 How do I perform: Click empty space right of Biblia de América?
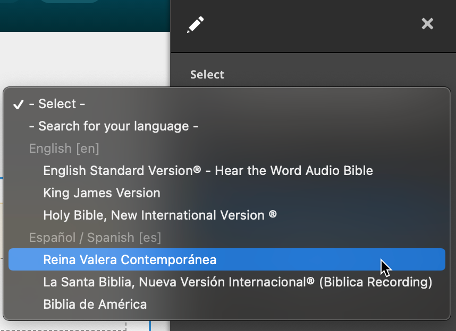click(x=298, y=304)
